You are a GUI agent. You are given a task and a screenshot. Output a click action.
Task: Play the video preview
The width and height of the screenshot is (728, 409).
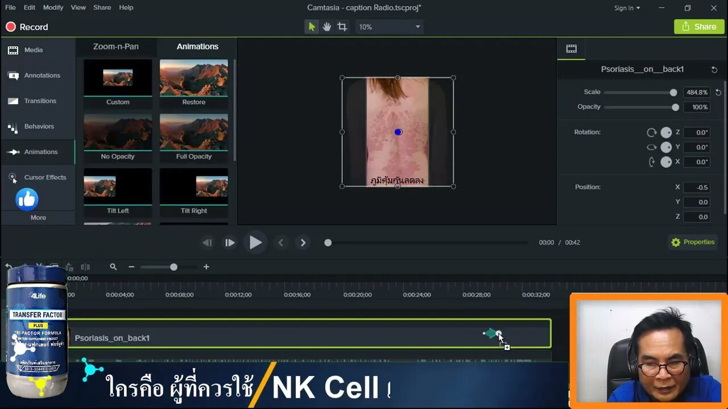click(x=255, y=243)
